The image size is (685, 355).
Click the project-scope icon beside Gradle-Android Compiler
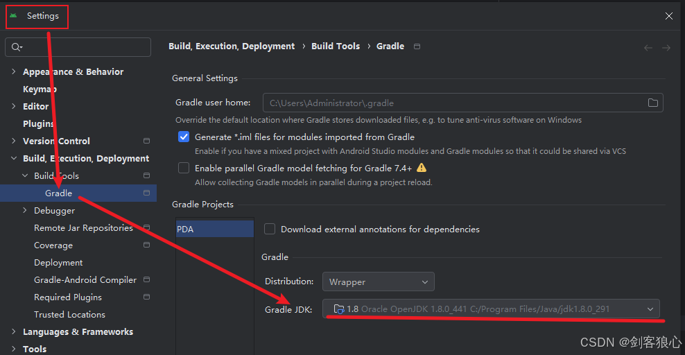tap(147, 279)
